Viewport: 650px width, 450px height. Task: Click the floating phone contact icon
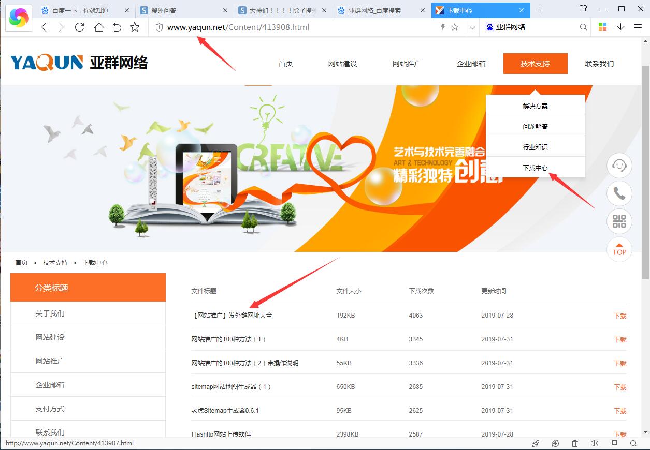[x=619, y=193]
